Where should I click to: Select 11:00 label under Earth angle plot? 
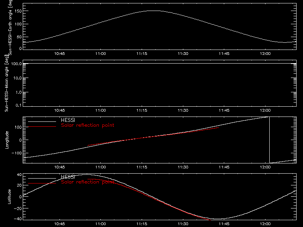(x=101, y=54)
